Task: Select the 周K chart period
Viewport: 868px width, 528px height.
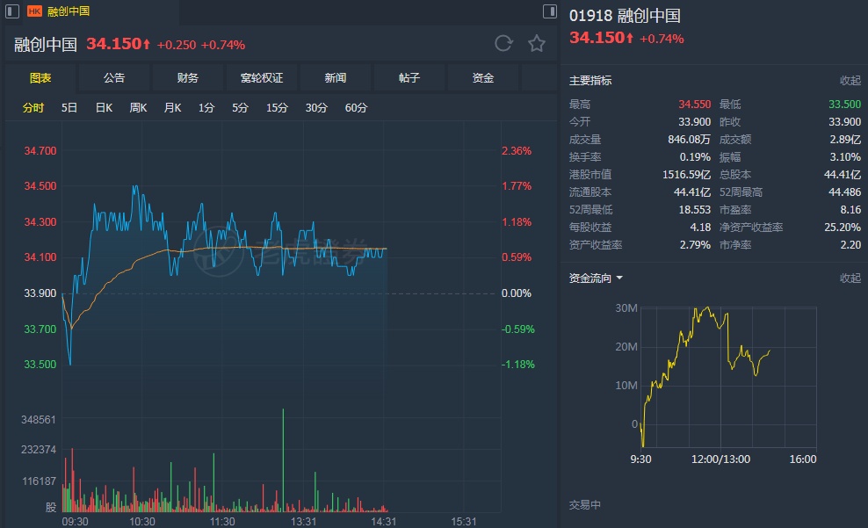Action: pyautogui.click(x=138, y=108)
